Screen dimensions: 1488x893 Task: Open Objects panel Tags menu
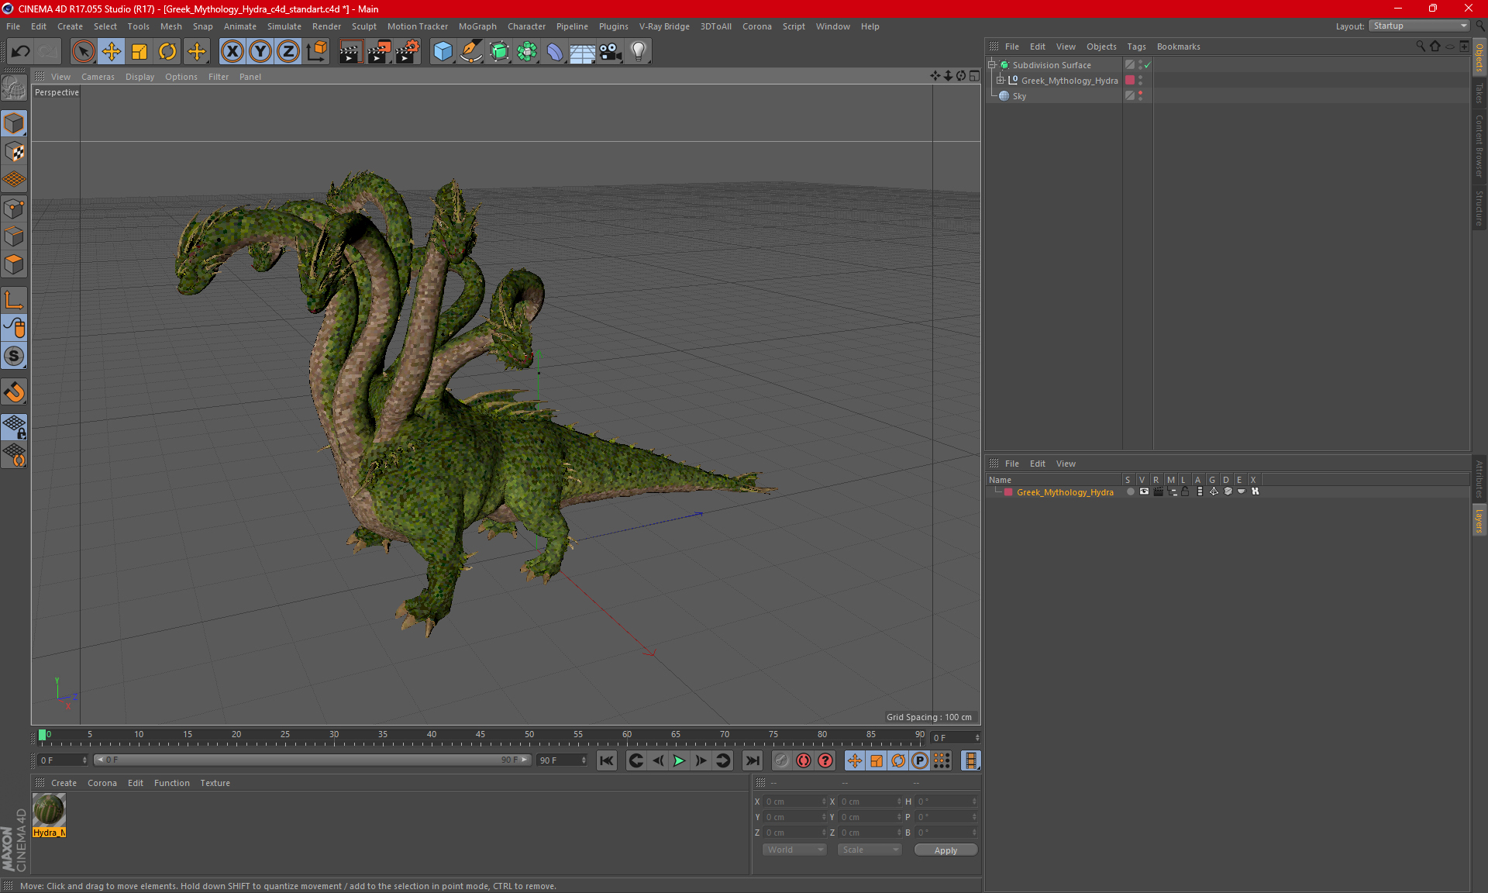(x=1136, y=47)
